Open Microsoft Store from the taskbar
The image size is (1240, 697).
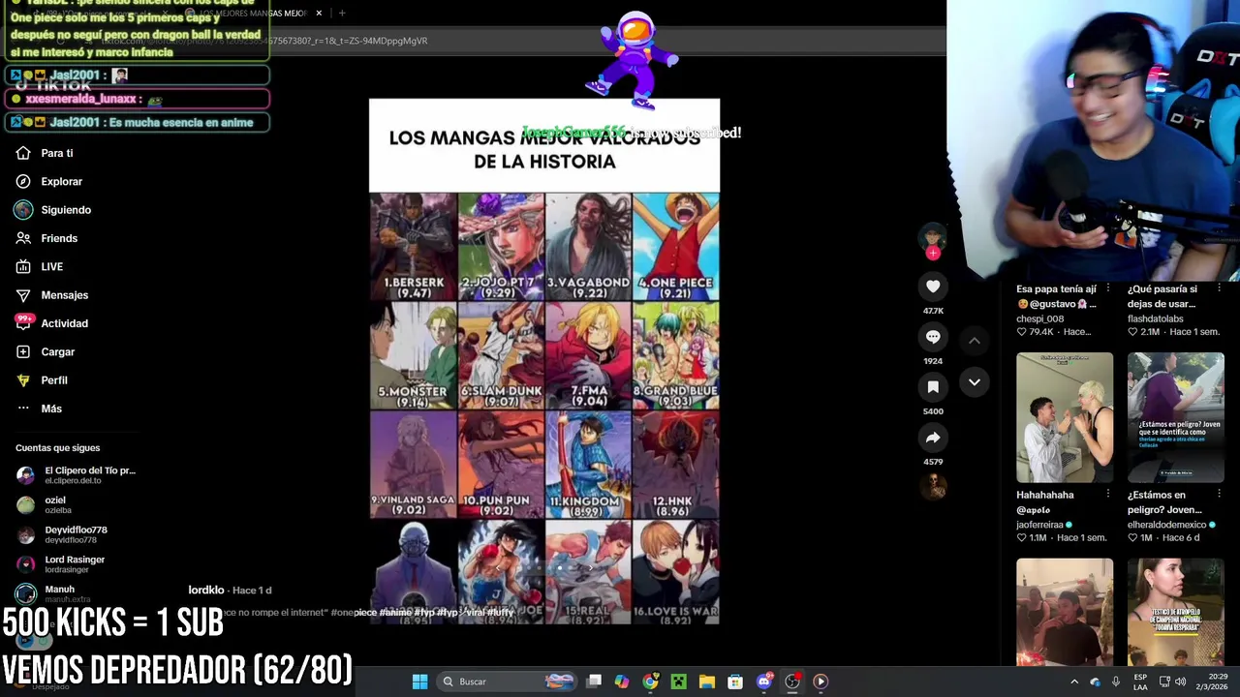click(x=735, y=682)
